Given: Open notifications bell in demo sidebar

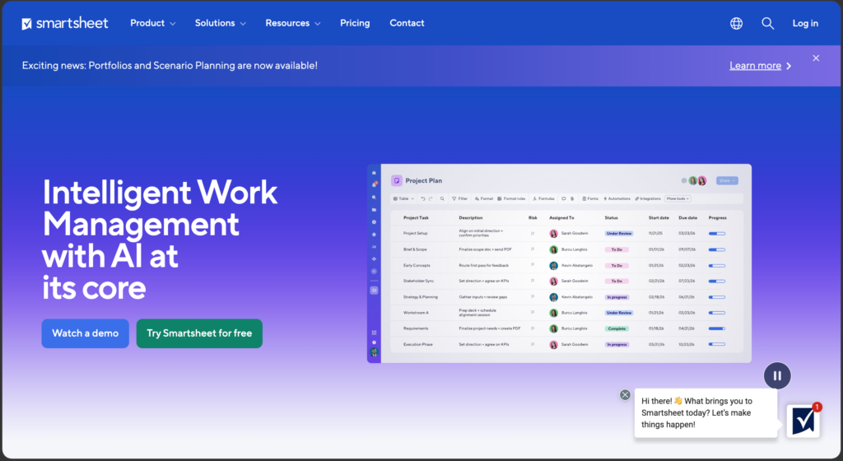Looking at the screenshot, I should pyautogui.click(x=375, y=184).
